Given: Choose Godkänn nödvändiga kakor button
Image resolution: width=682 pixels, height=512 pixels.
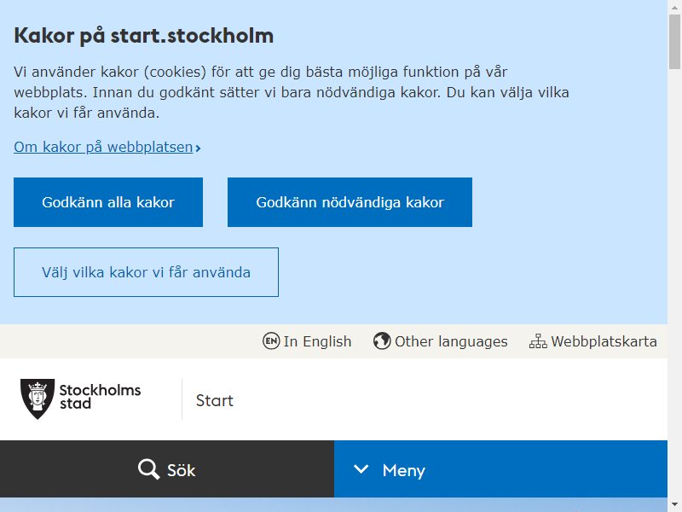Looking at the screenshot, I should click(x=350, y=202).
